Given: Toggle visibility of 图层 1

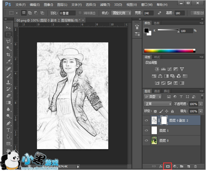Looking at the screenshot, I should point(147,131).
